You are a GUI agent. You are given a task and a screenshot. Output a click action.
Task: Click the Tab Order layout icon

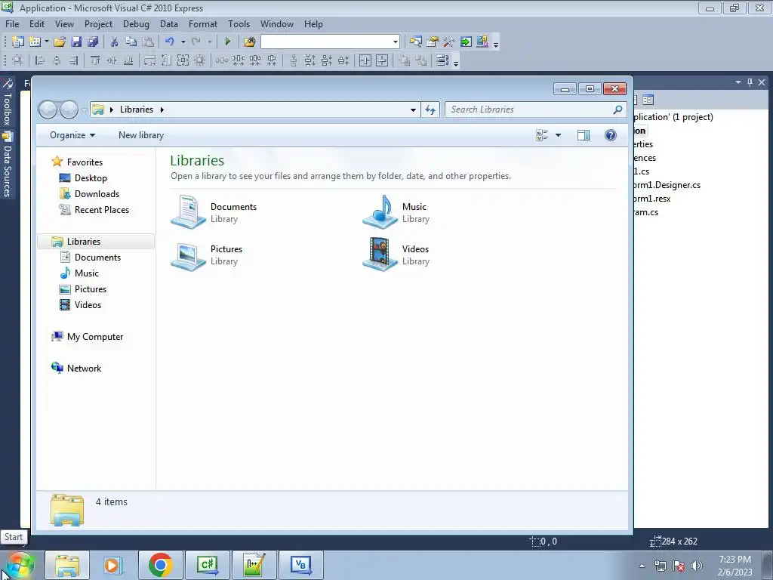click(x=442, y=60)
